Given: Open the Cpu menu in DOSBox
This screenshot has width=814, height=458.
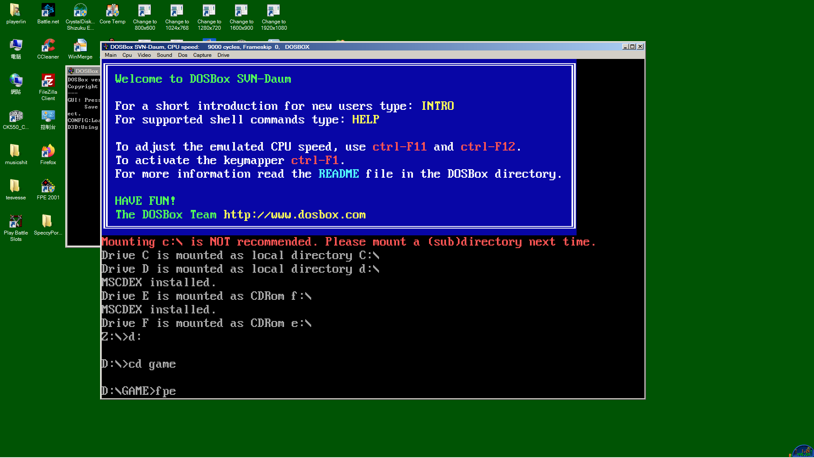Looking at the screenshot, I should point(127,55).
